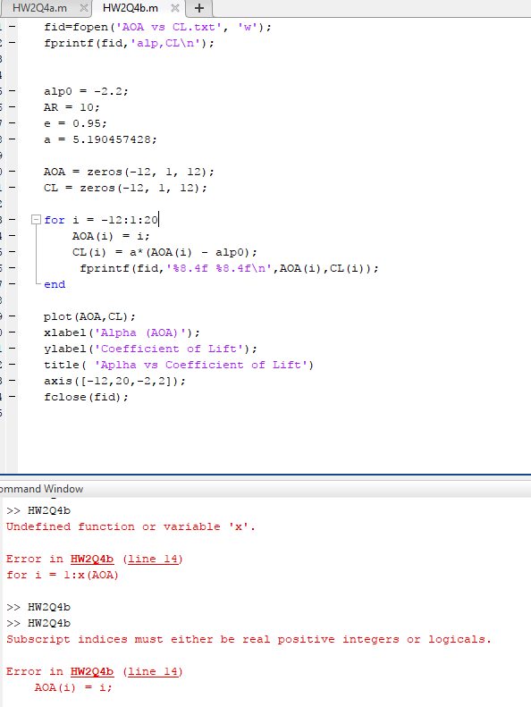Click the 'a = 5.190457428;' line
Screen dimensions: 531x707
(x=100, y=139)
